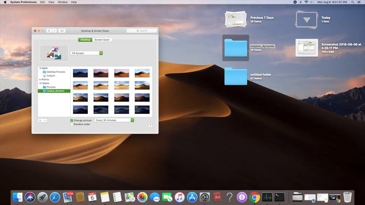Open the Window menu
Image resolution: width=365 pixels, height=205 pixels.
click(63, 2)
